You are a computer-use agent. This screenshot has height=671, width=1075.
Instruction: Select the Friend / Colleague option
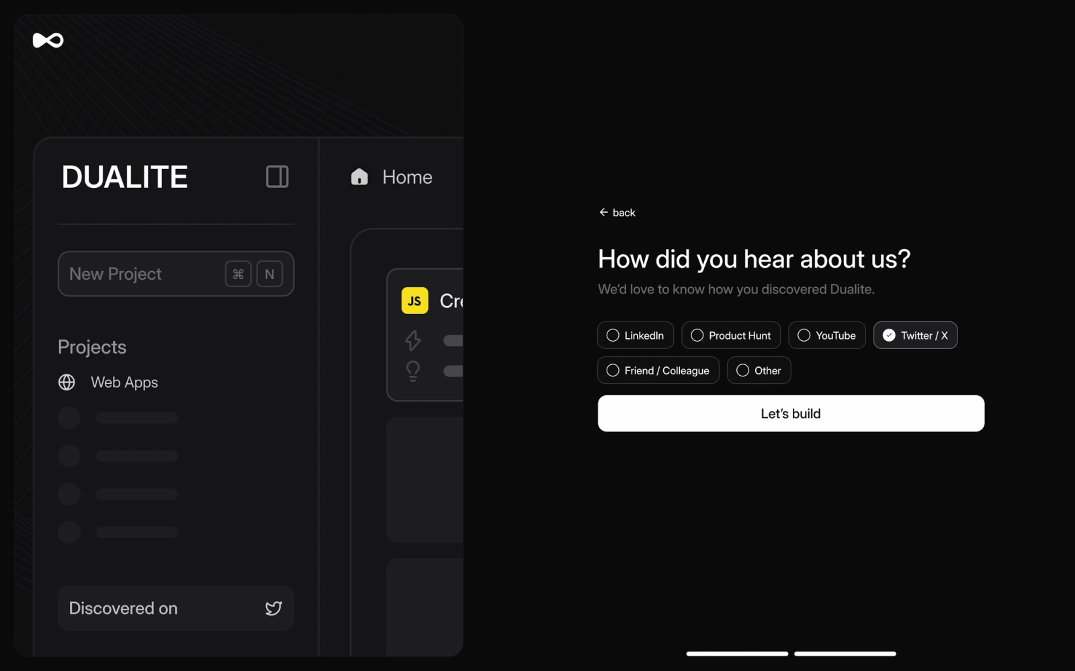click(658, 370)
